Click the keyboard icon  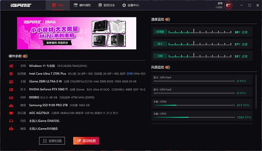coord(11,129)
